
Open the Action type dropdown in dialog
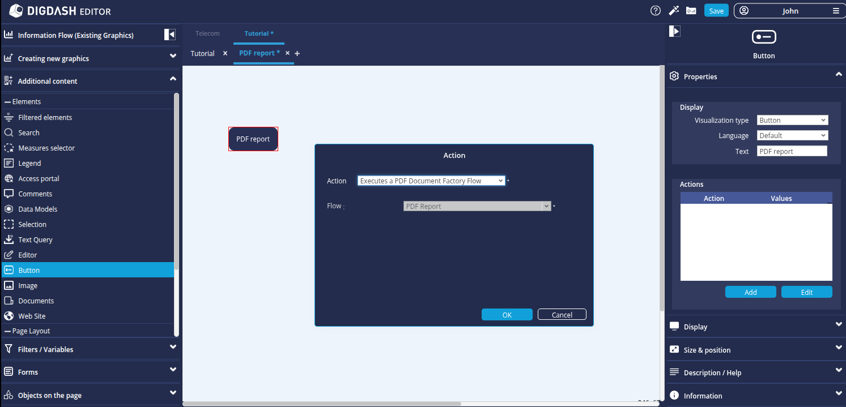431,181
